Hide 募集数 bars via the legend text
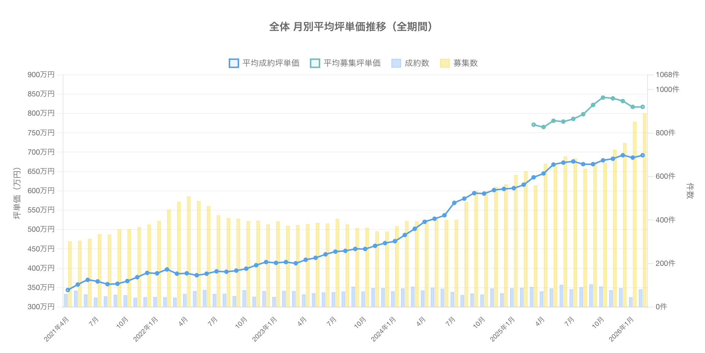Screen dimensions: 705x353 (465, 63)
